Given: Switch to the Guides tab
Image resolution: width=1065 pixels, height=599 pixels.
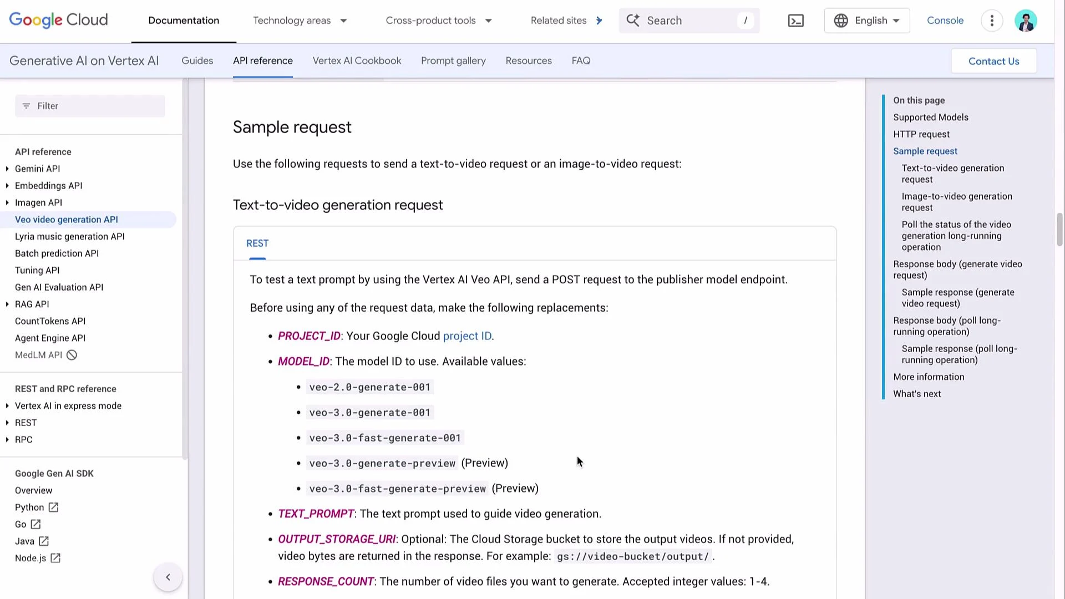Looking at the screenshot, I should pos(197,61).
